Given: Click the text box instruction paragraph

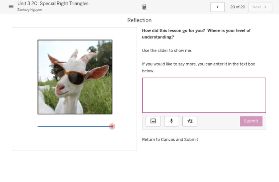Looking at the screenshot, I should (x=198, y=67).
